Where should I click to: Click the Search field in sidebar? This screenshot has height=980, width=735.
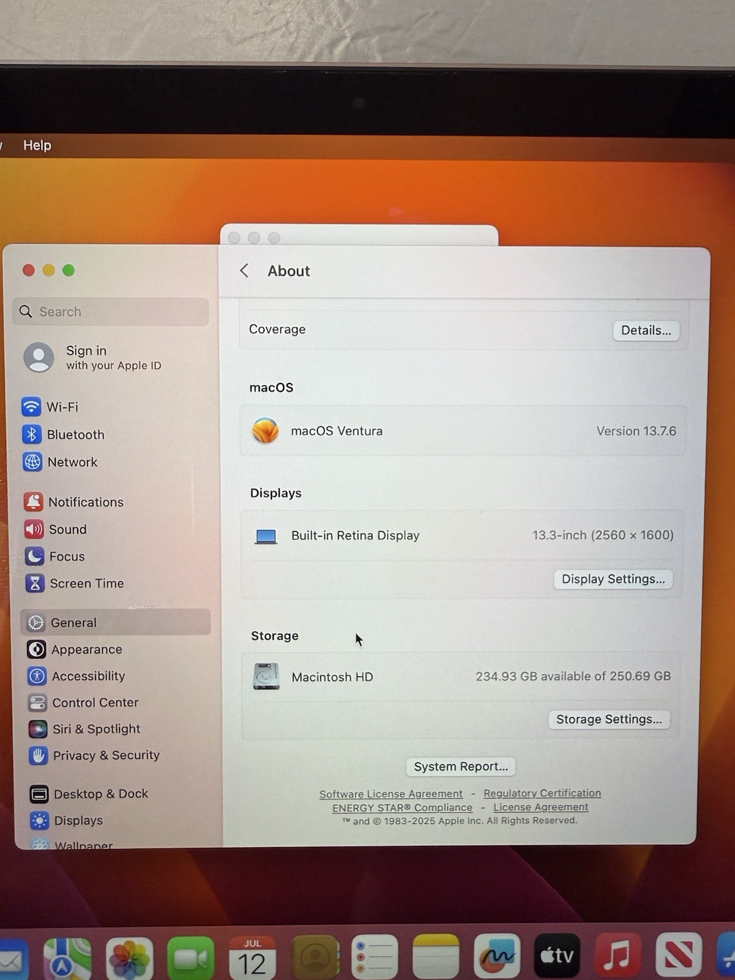tap(110, 312)
